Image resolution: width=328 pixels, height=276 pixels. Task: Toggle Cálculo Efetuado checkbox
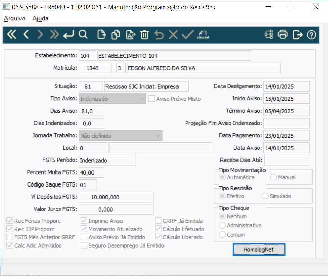(x=158, y=229)
